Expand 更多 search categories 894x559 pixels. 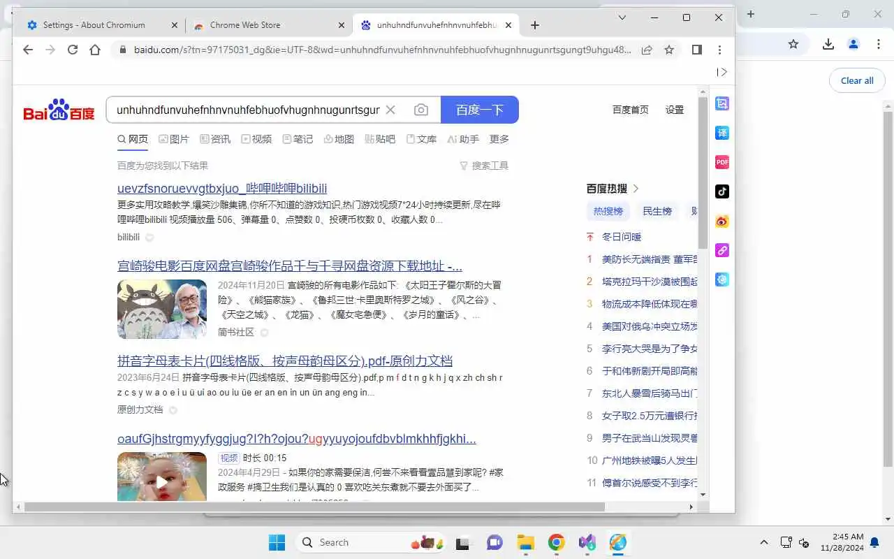click(499, 139)
